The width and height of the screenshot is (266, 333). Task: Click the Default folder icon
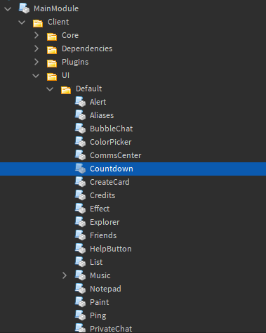[x=66, y=90]
